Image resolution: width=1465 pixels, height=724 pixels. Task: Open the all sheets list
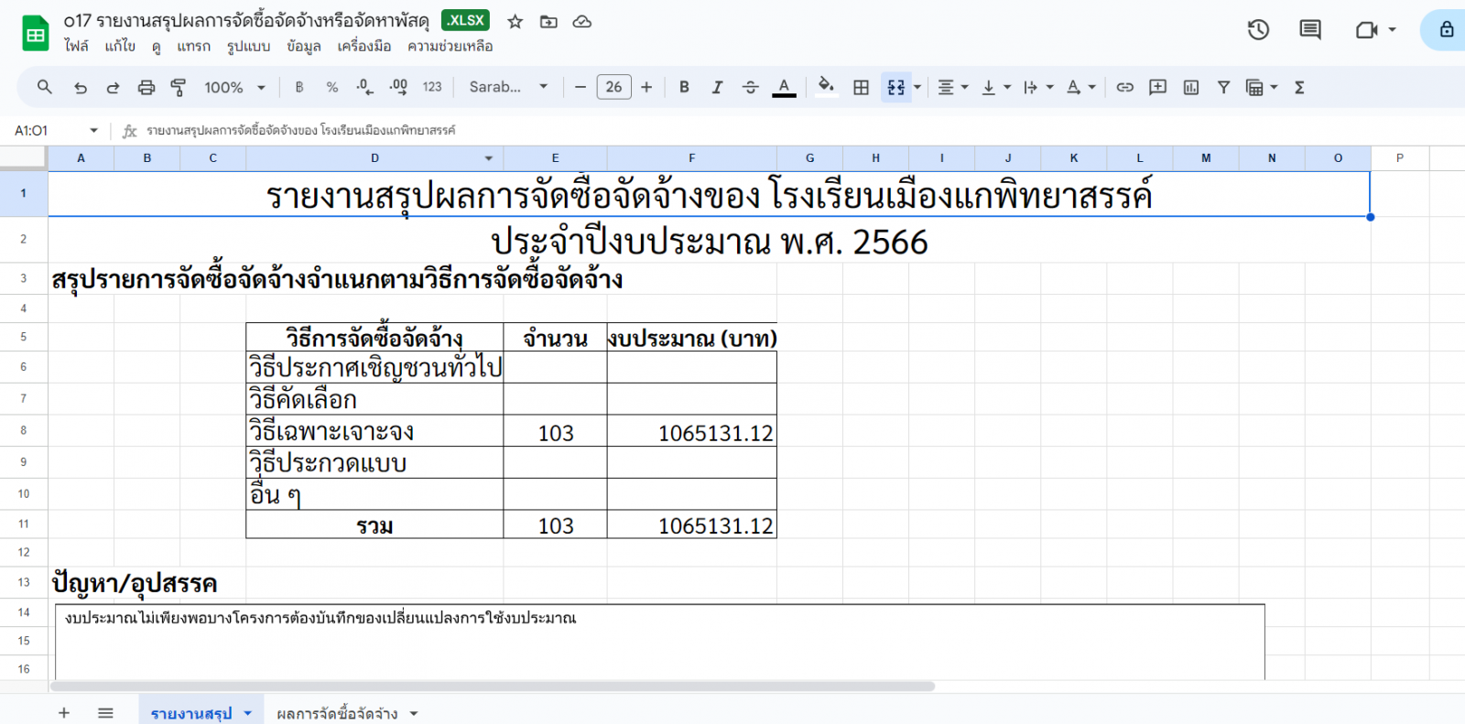tap(105, 713)
